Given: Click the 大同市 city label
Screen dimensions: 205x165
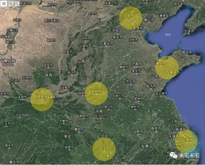Looking at the screenshot, I should (x=93, y=13).
